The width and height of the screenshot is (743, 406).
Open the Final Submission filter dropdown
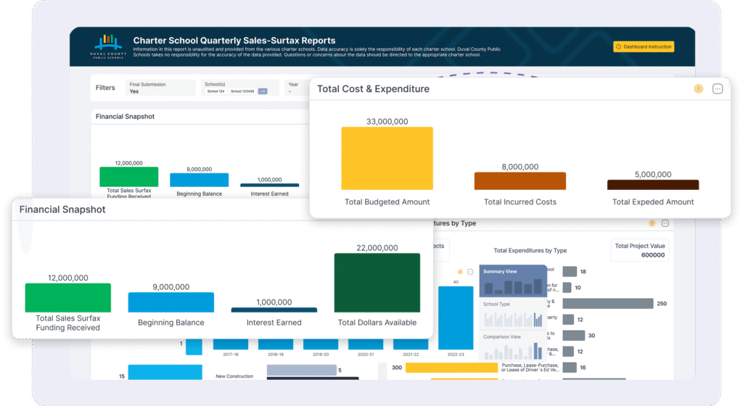tap(160, 88)
